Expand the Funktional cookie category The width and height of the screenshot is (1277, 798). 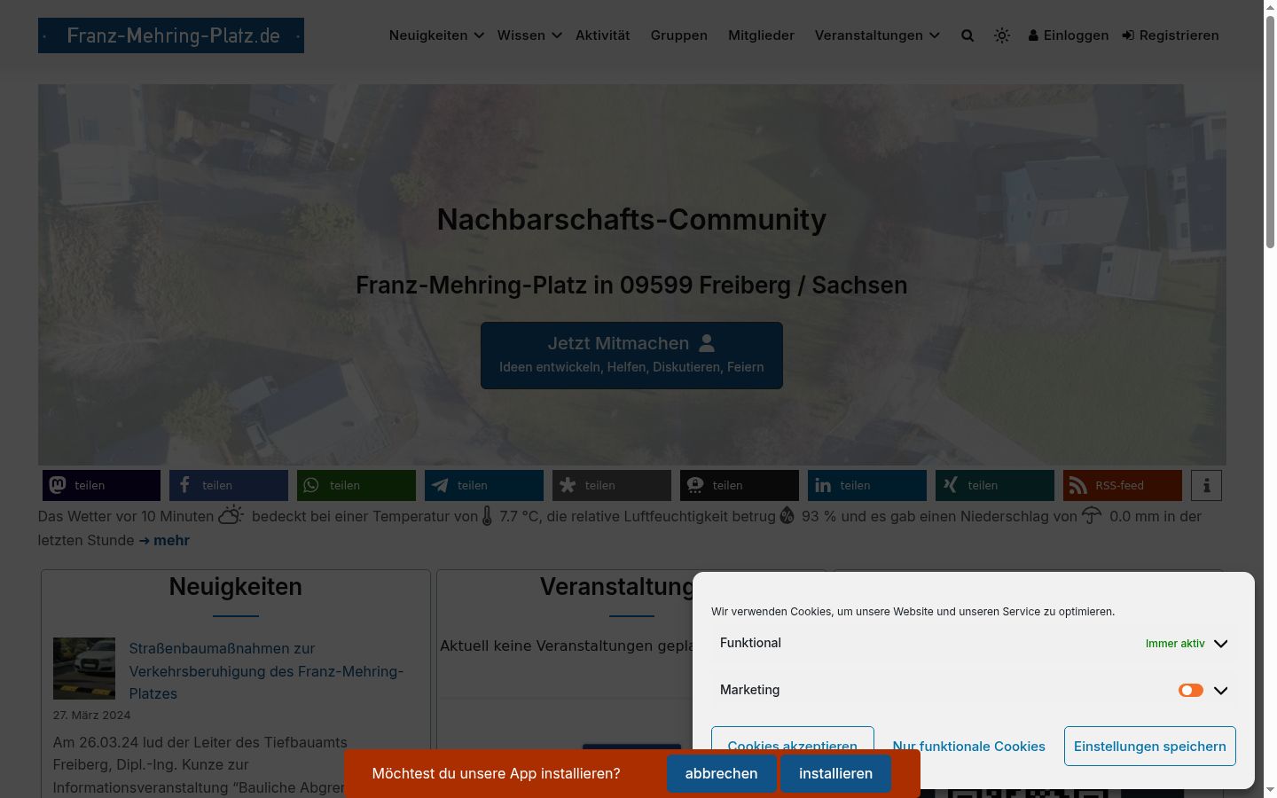(1221, 644)
